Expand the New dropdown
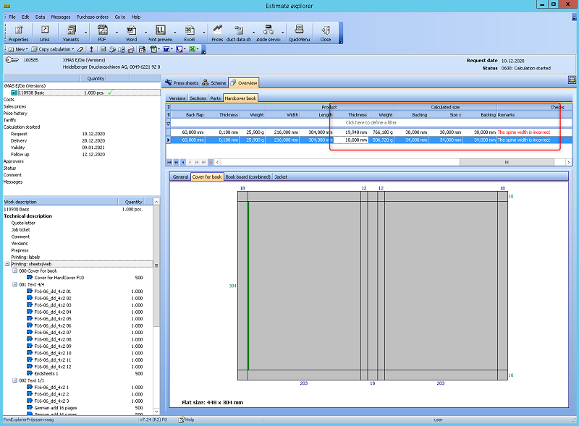Screen dimensions: 579x426 coord(27,49)
